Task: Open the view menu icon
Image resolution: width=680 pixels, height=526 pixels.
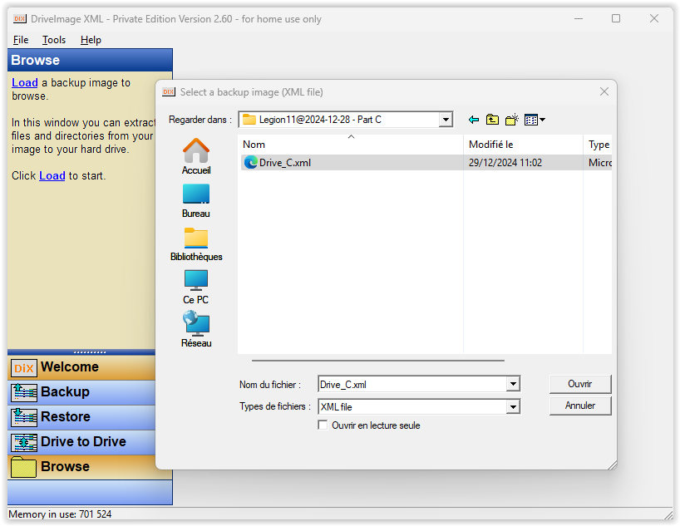Action: (x=535, y=120)
